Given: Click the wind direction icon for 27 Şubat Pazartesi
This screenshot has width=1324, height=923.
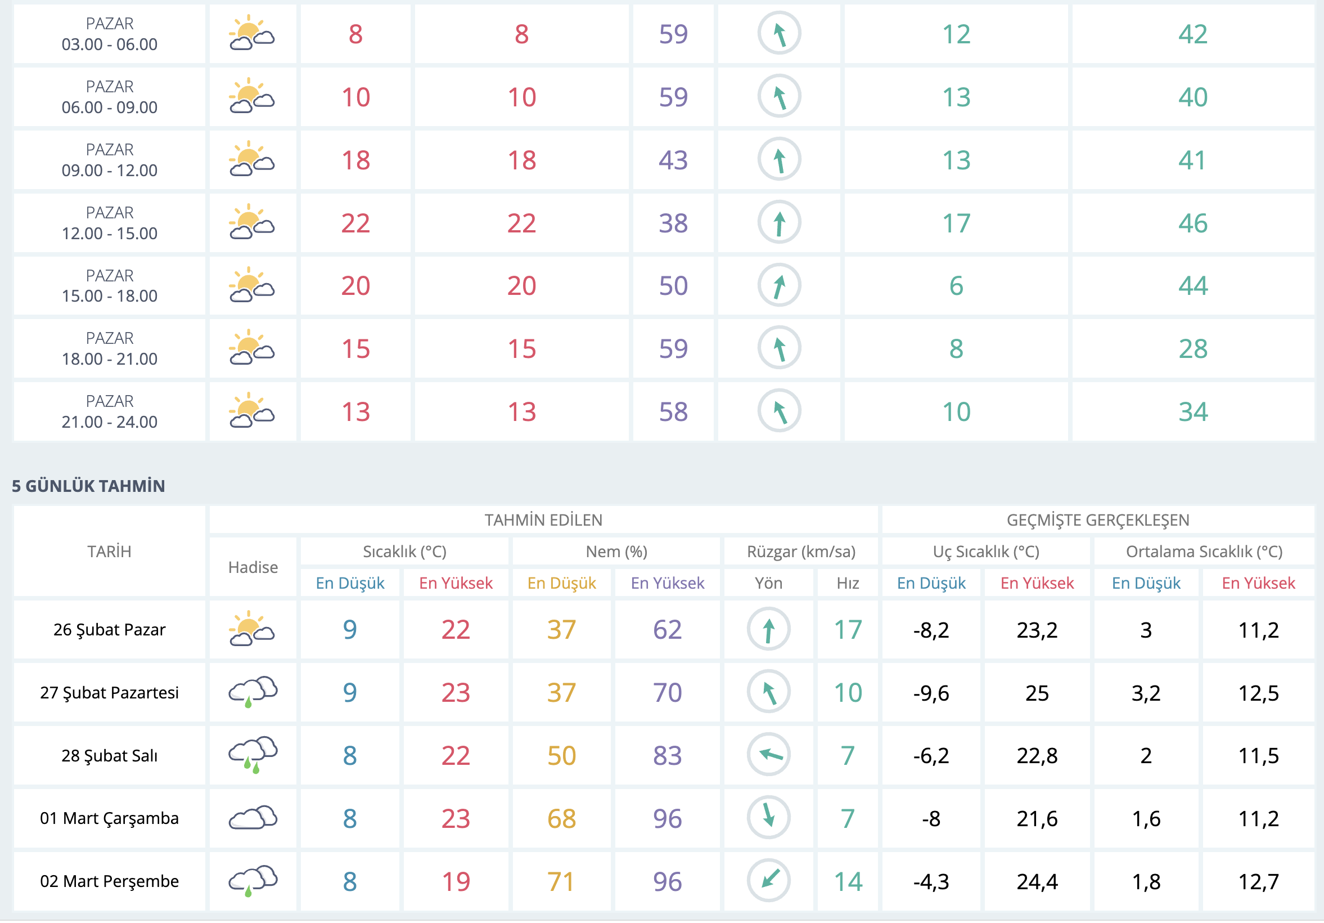Looking at the screenshot, I should 769,692.
